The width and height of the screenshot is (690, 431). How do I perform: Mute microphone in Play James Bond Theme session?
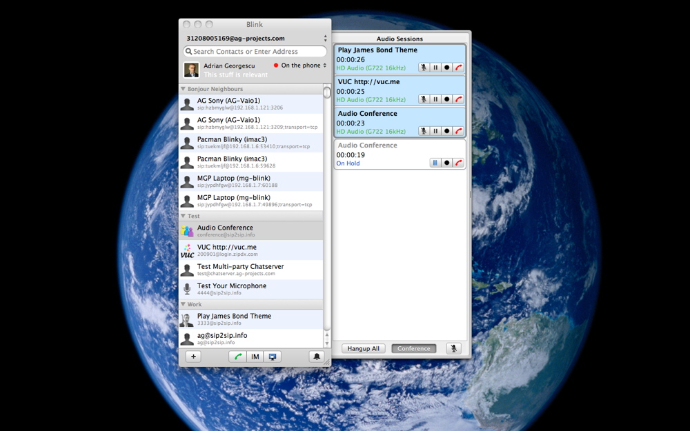(424, 68)
